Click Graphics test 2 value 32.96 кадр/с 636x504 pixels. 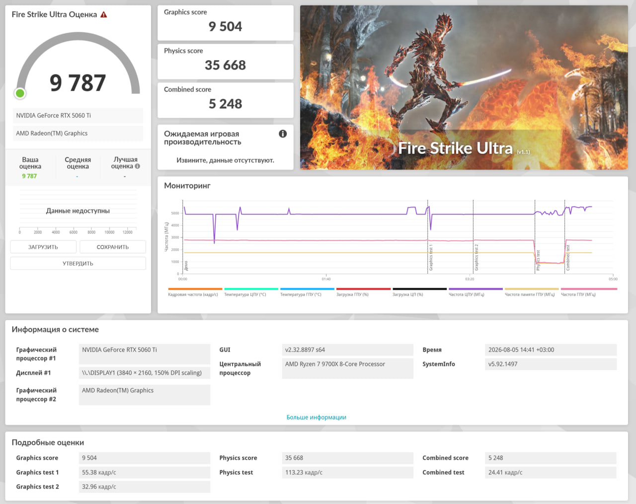145,487
